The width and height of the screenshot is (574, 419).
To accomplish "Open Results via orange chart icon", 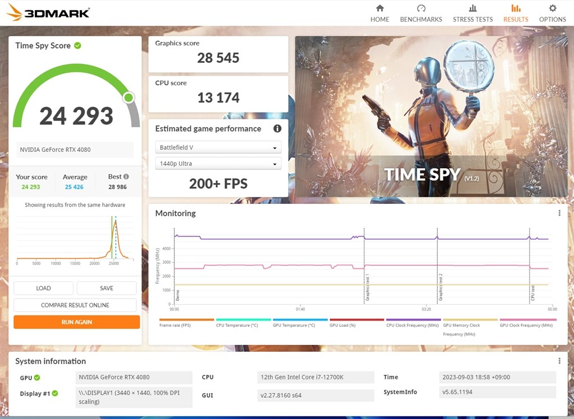I will click(516, 8).
